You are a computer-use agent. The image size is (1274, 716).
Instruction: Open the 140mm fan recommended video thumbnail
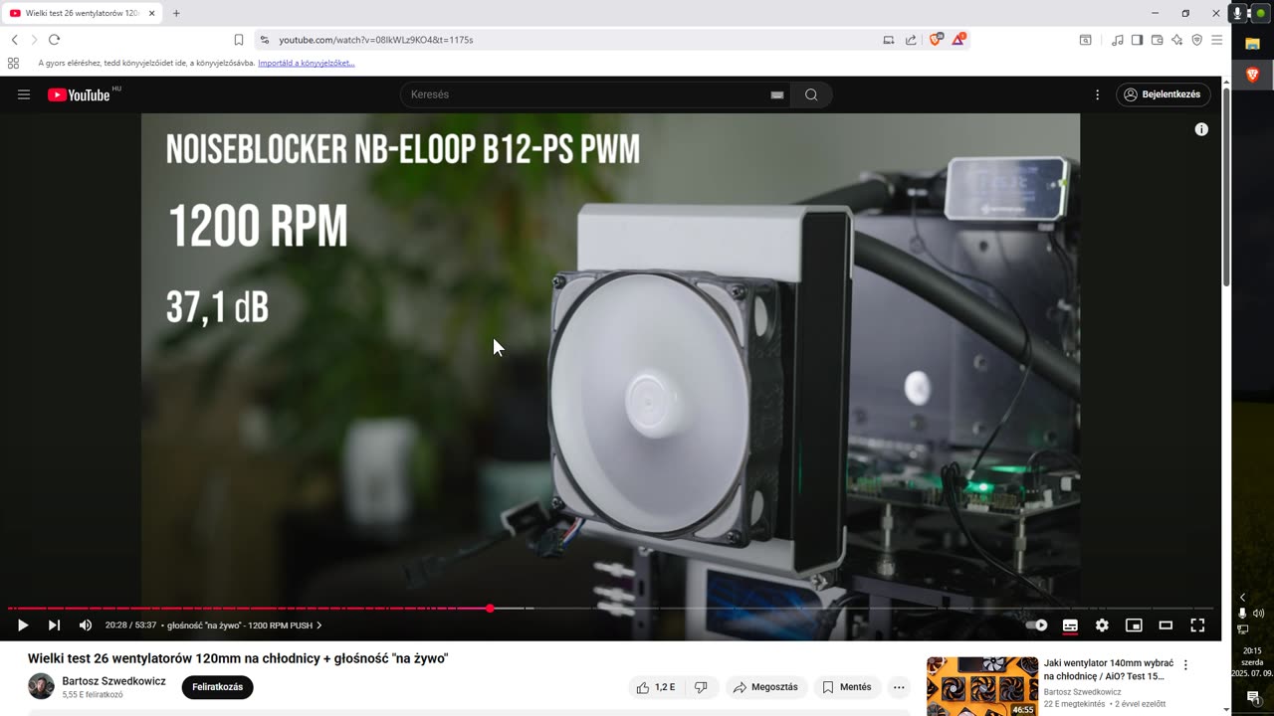(982, 686)
